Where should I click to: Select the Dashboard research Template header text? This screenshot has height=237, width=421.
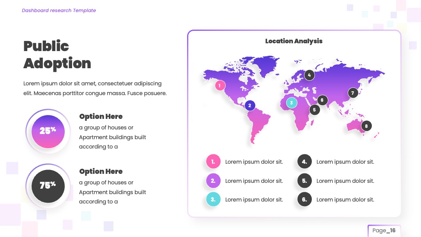[x=59, y=11]
